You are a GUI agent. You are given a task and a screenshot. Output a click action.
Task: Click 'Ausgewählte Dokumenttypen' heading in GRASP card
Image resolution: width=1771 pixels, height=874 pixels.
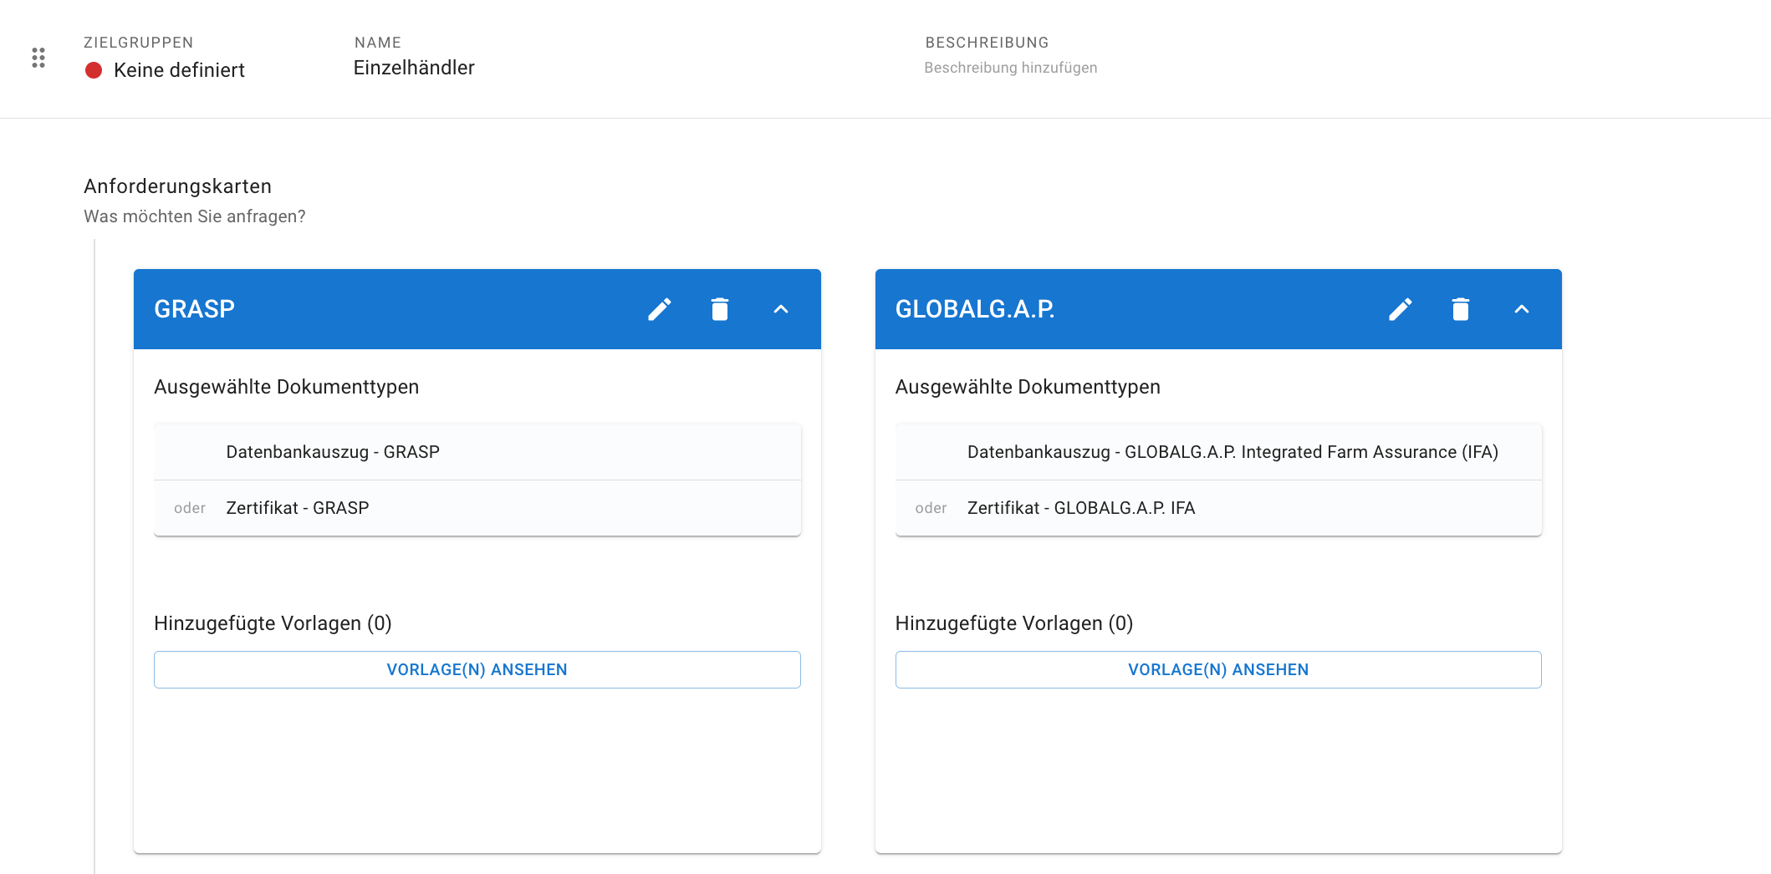[x=286, y=387]
